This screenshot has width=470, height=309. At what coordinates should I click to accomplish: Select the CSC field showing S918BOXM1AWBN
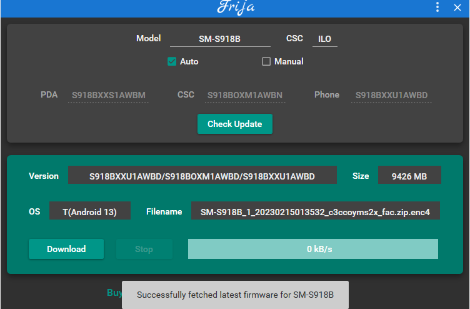pyautogui.click(x=245, y=95)
